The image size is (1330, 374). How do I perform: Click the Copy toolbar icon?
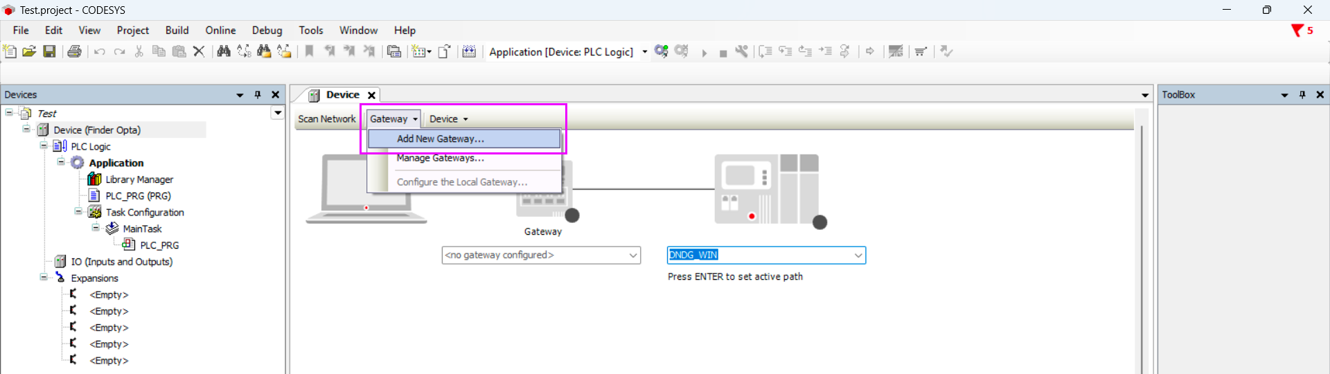pos(159,51)
